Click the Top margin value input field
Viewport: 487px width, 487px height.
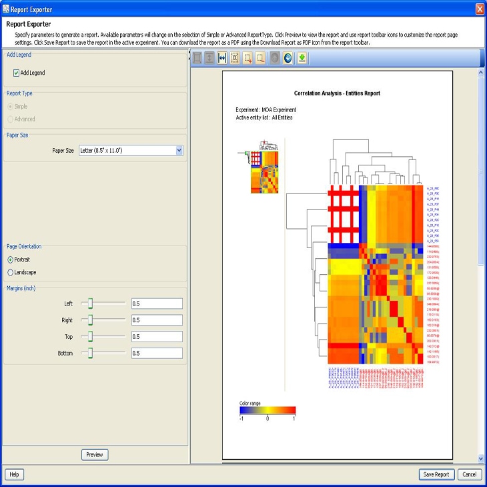[157, 337]
